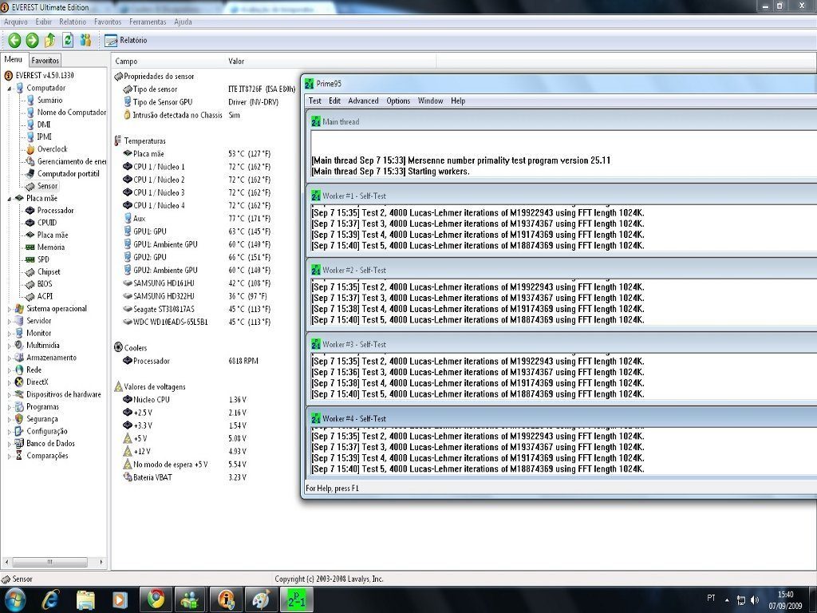Open the Exibir menu
The height and width of the screenshot is (613, 817).
point(43,22)
